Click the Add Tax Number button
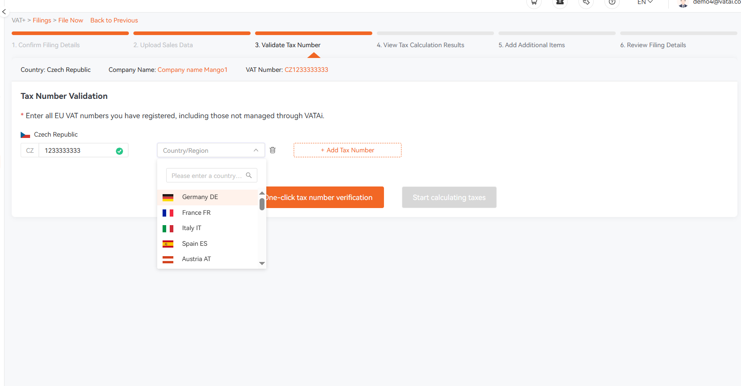 click(x=348, y=150)
